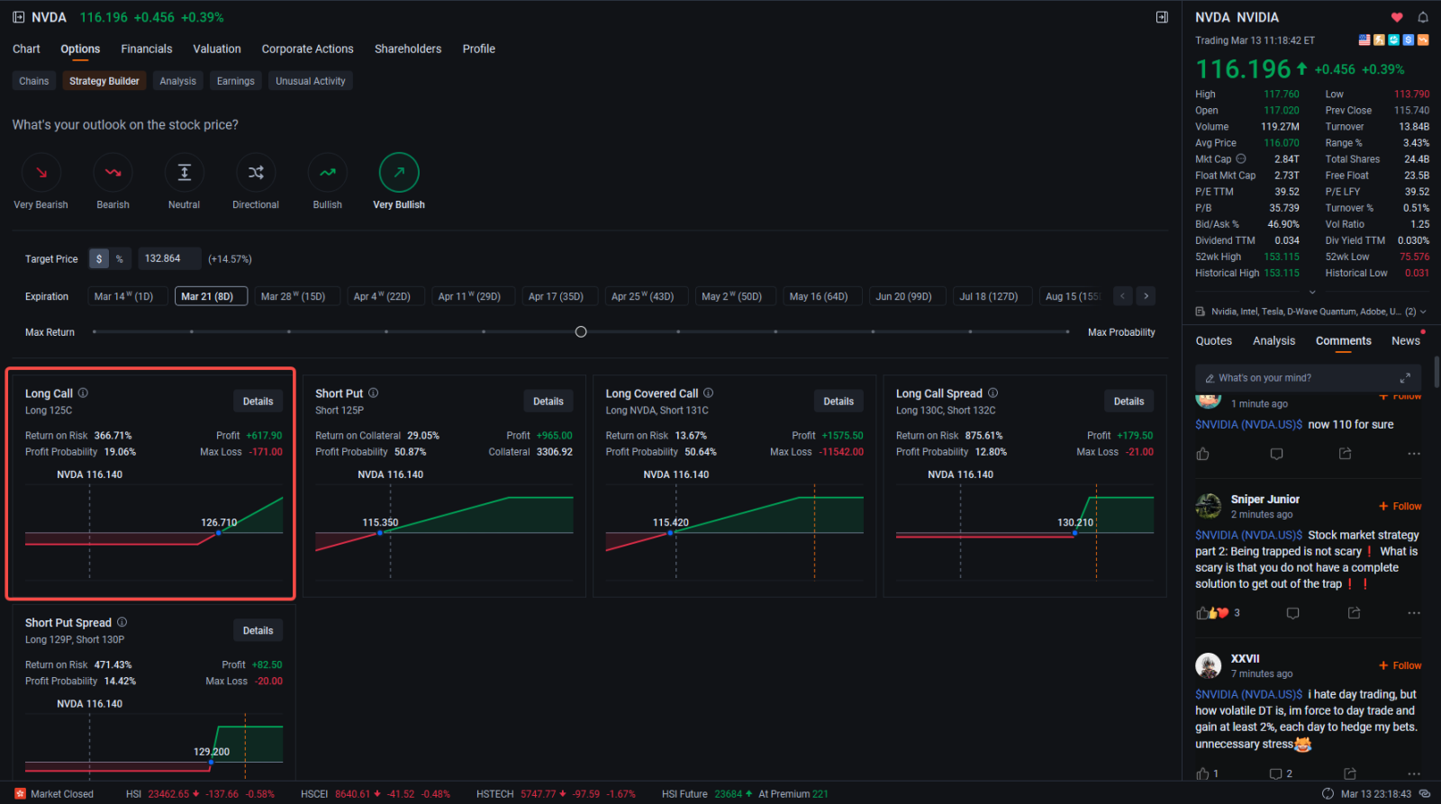Open more options on Sniper Junior's comment
Screen dimensions: 1441x804
(x=1414, y=613)
